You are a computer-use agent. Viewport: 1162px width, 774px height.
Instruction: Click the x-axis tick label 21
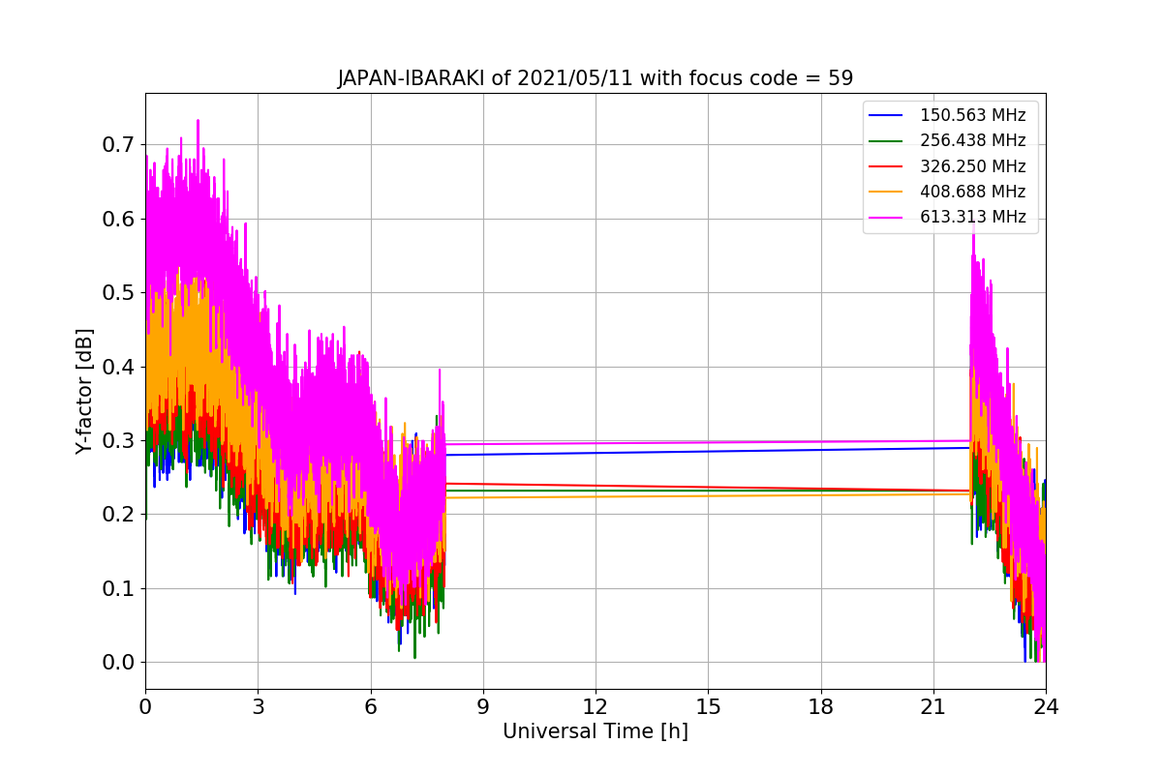point(933,706)
